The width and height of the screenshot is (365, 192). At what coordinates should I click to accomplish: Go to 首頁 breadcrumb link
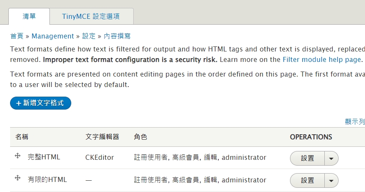click(16, 36)
